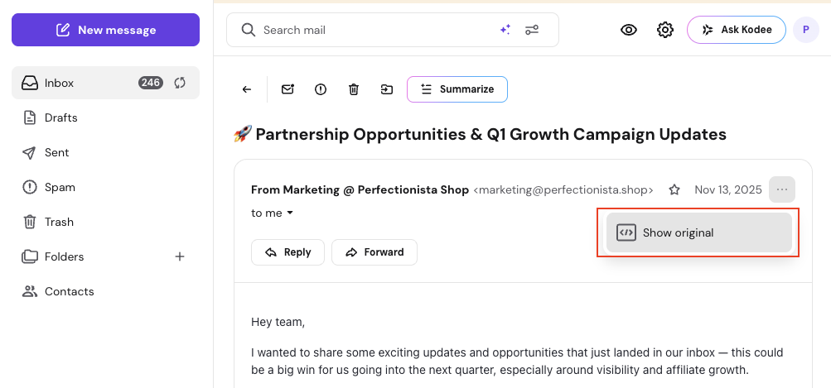Open the three-dot more options menu

(782, 189)
